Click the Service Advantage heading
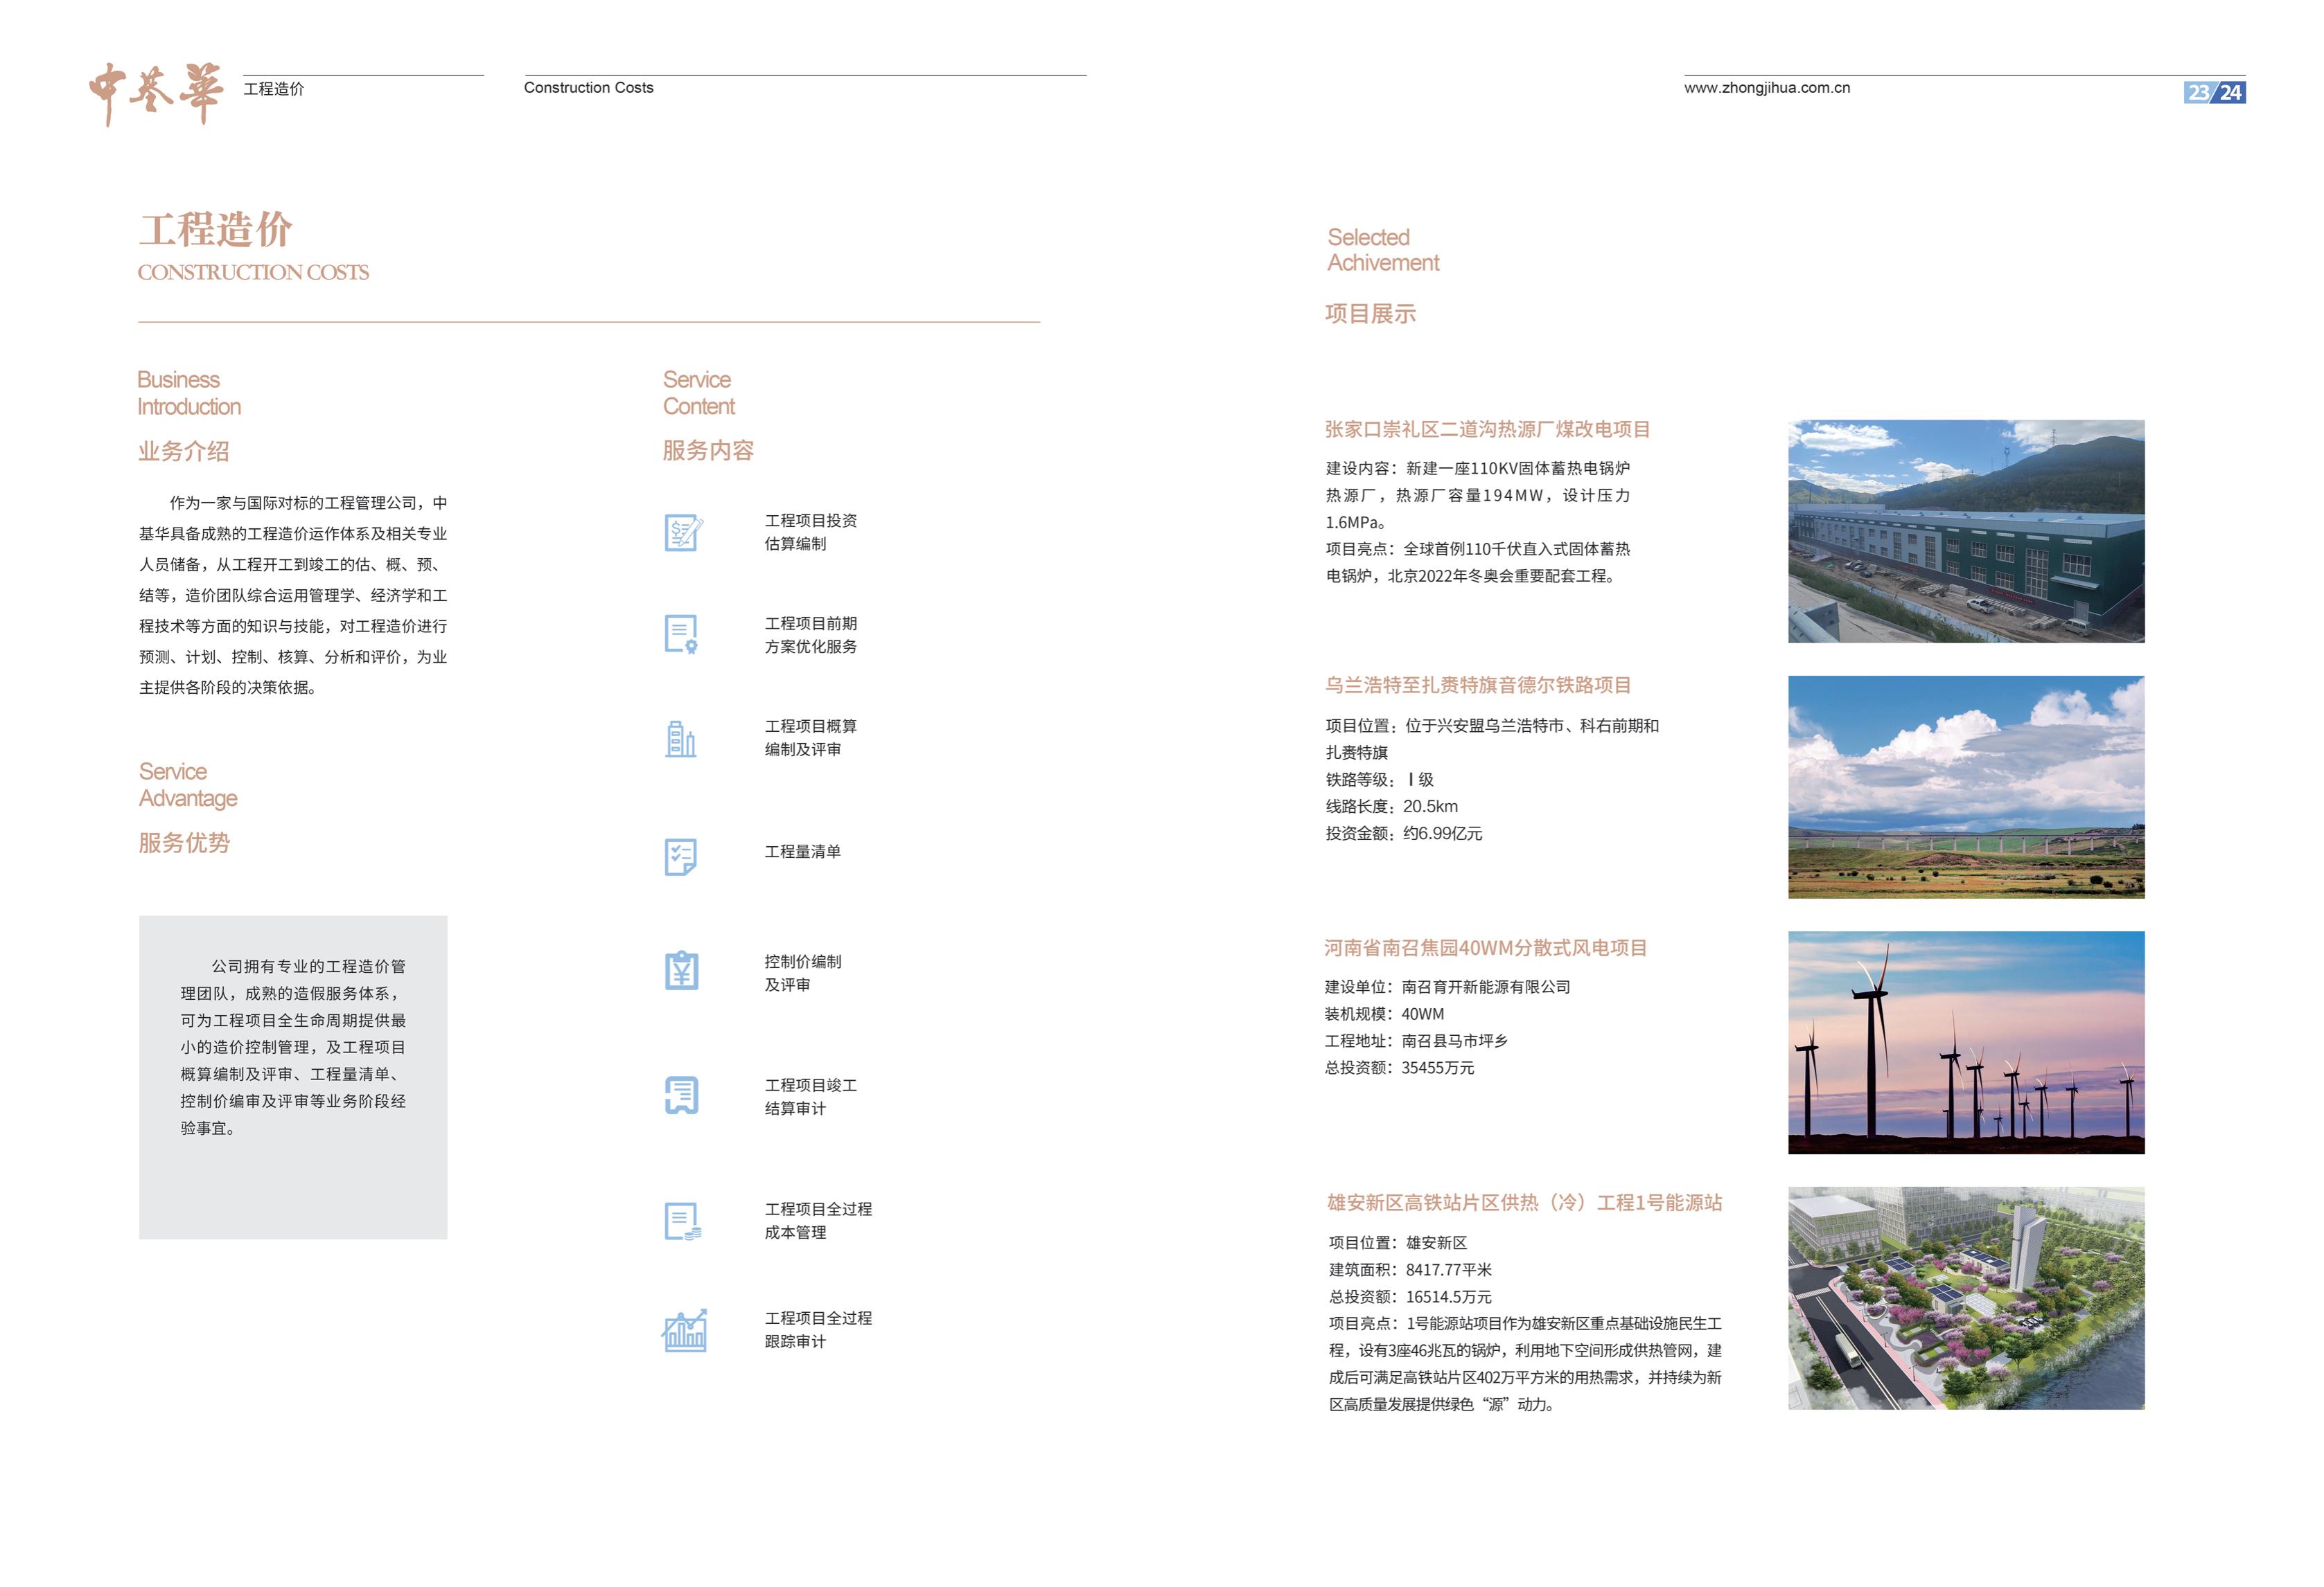Screen dimensions: 2324x1587 point(188,784)
